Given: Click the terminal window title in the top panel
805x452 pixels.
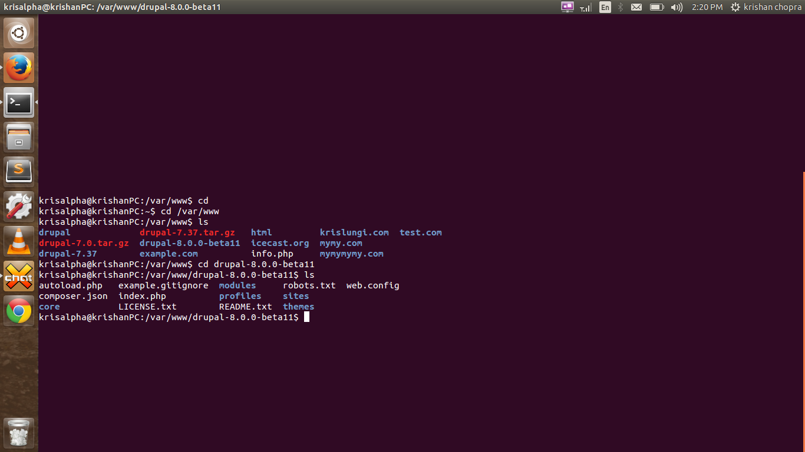Looking at the screenshot, I should [112, 7].
